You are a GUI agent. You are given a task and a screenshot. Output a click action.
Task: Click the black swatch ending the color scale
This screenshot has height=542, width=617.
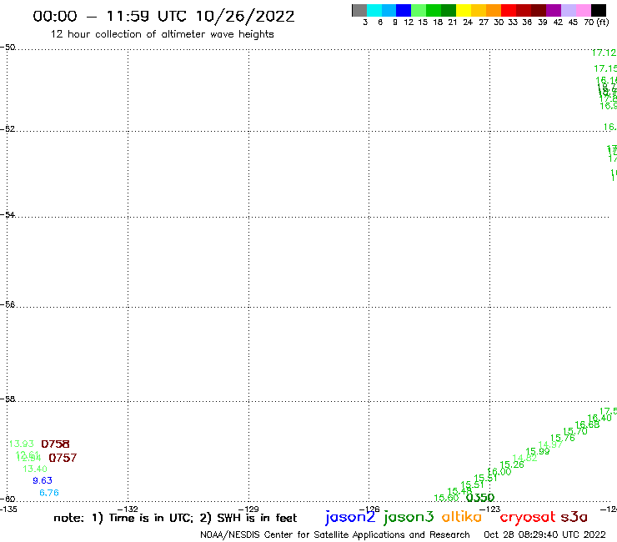tap(598, 10)
